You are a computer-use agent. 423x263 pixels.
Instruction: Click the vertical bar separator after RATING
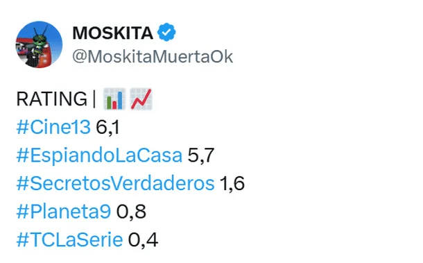tap(94, 99)
